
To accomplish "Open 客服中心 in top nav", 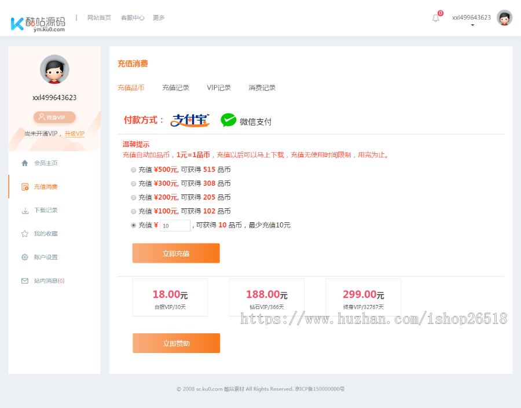I will pyautogui.click(x=133, y=17).
